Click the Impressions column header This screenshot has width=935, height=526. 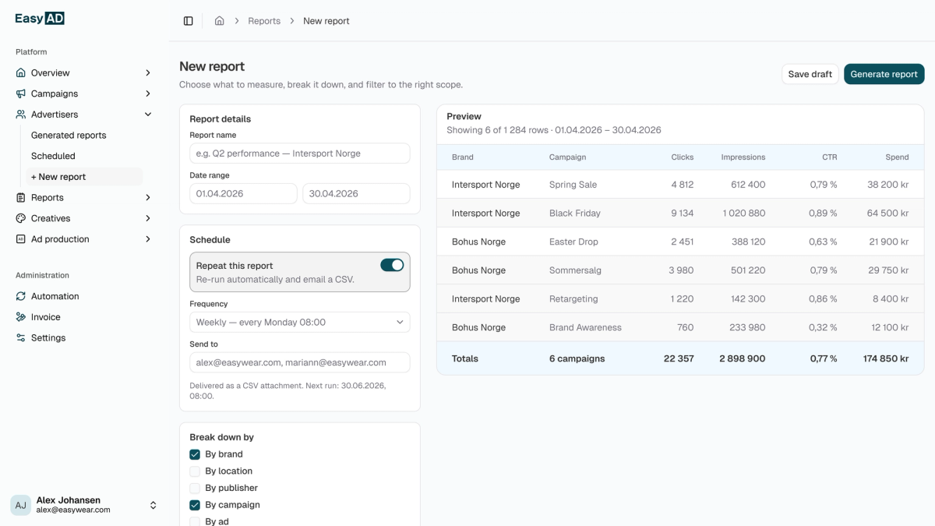pyautogui.click(x=743, y=157)
